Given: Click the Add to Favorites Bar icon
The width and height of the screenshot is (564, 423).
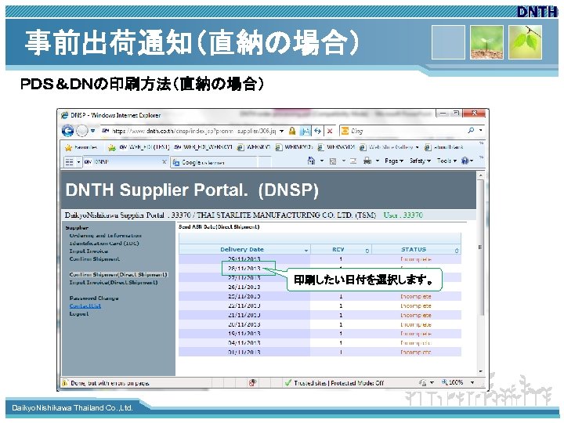Looking at the screenshot, I should coord(112,147).
